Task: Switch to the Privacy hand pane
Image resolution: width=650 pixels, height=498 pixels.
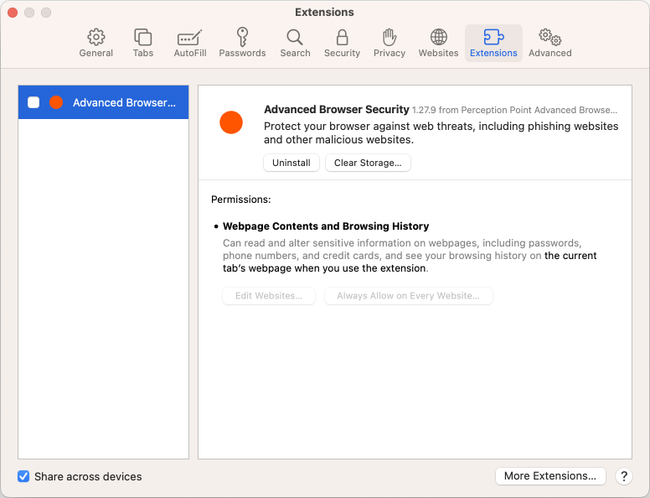Action: [x=389, y=43]
